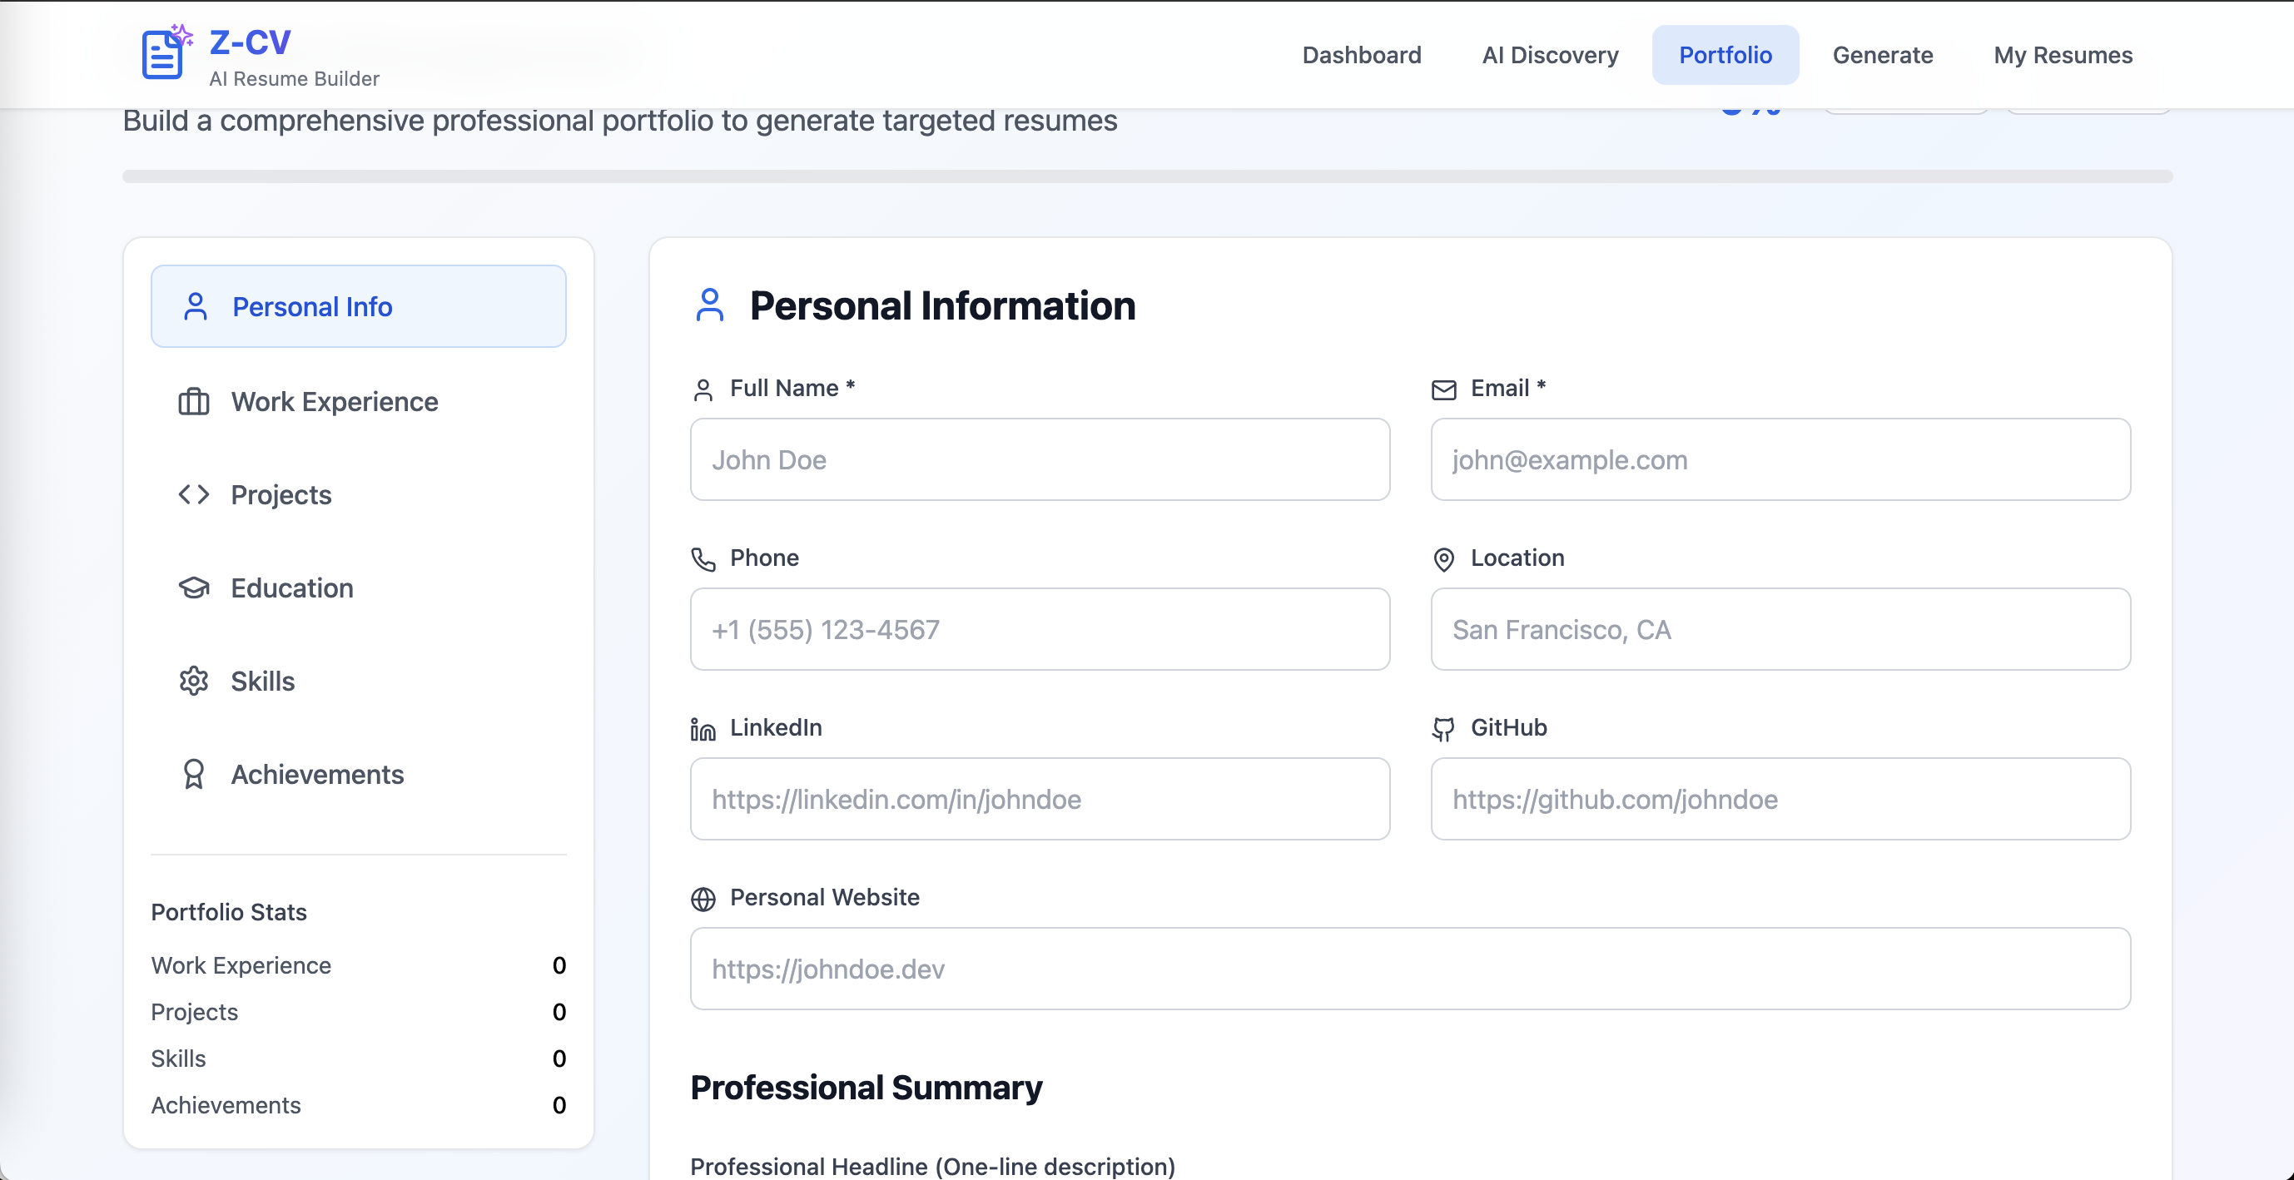Click the graduation cap Education icon
This screenshot has width=2294, height=1180.
193,588
